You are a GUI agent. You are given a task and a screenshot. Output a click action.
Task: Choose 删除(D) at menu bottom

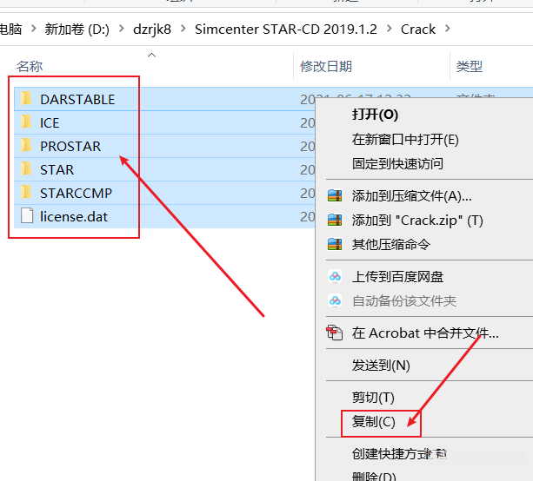(374, 476)
